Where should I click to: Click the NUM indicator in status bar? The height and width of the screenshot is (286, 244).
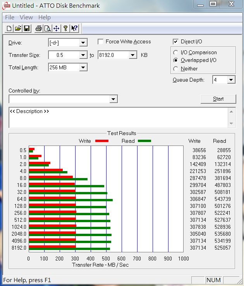pyautogui.click(x=213, y=280)
